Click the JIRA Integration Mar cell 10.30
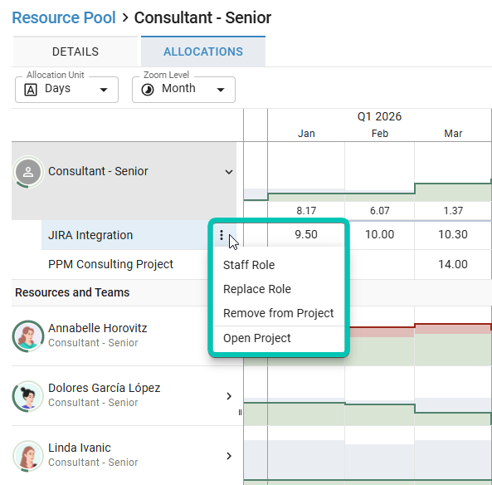This screenshot has height=485, width=492. point(453,235)
